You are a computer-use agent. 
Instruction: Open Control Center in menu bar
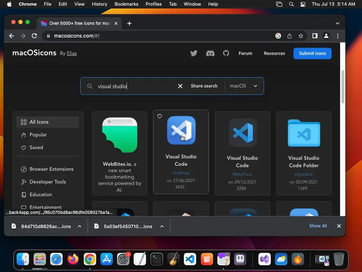(303, 4)
